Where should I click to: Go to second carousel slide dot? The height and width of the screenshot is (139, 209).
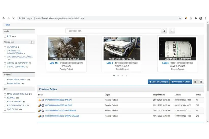click(118, 75)
